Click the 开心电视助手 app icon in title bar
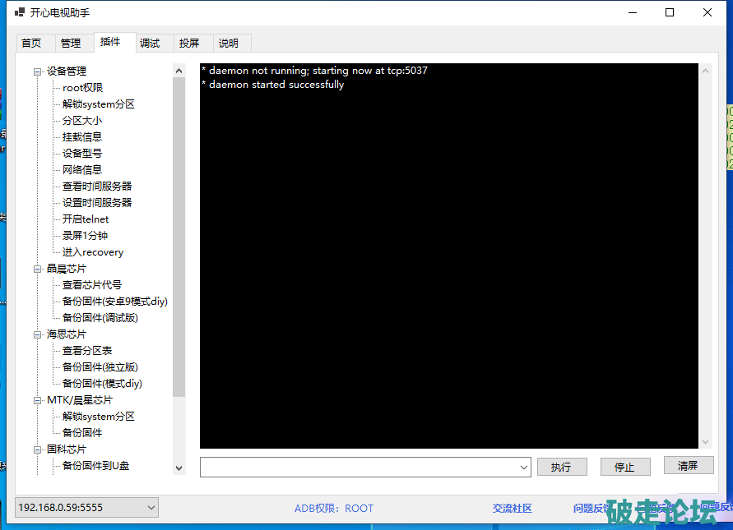This screenshot has width=733, height=530. [20, 13]
